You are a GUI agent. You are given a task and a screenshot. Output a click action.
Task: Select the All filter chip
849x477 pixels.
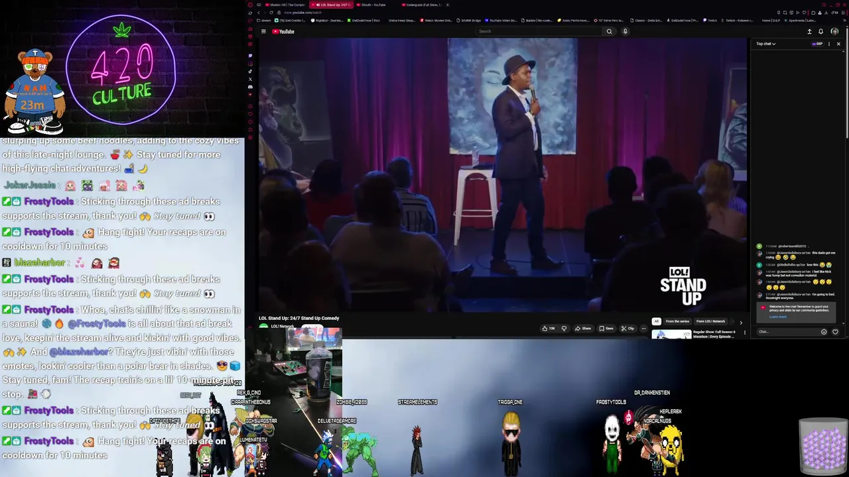pos(656,321)
